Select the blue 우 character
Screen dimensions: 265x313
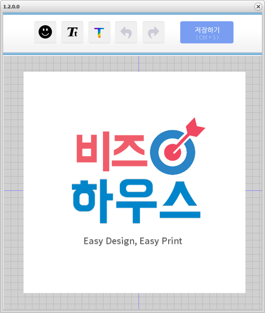136,201
